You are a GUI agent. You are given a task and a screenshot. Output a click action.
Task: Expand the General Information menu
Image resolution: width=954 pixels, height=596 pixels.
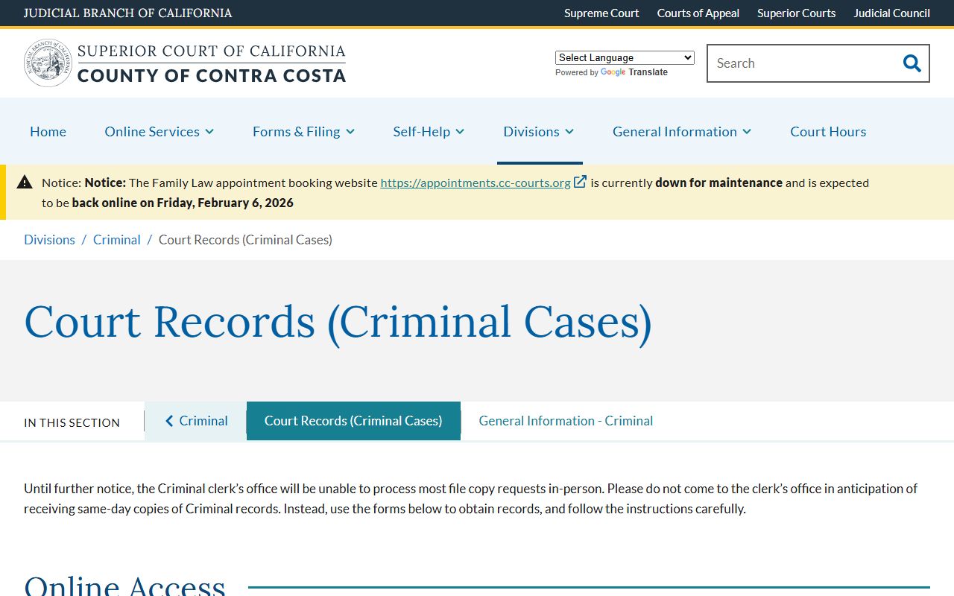[682, 131]
